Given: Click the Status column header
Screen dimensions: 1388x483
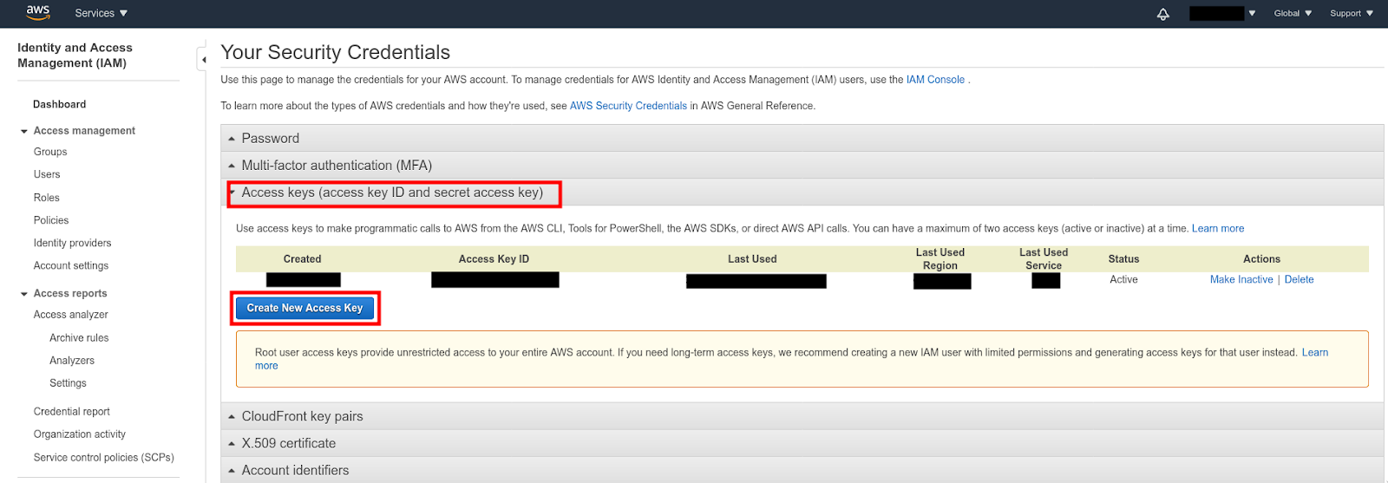Looking at the screenshot, I should point(1123,259).
